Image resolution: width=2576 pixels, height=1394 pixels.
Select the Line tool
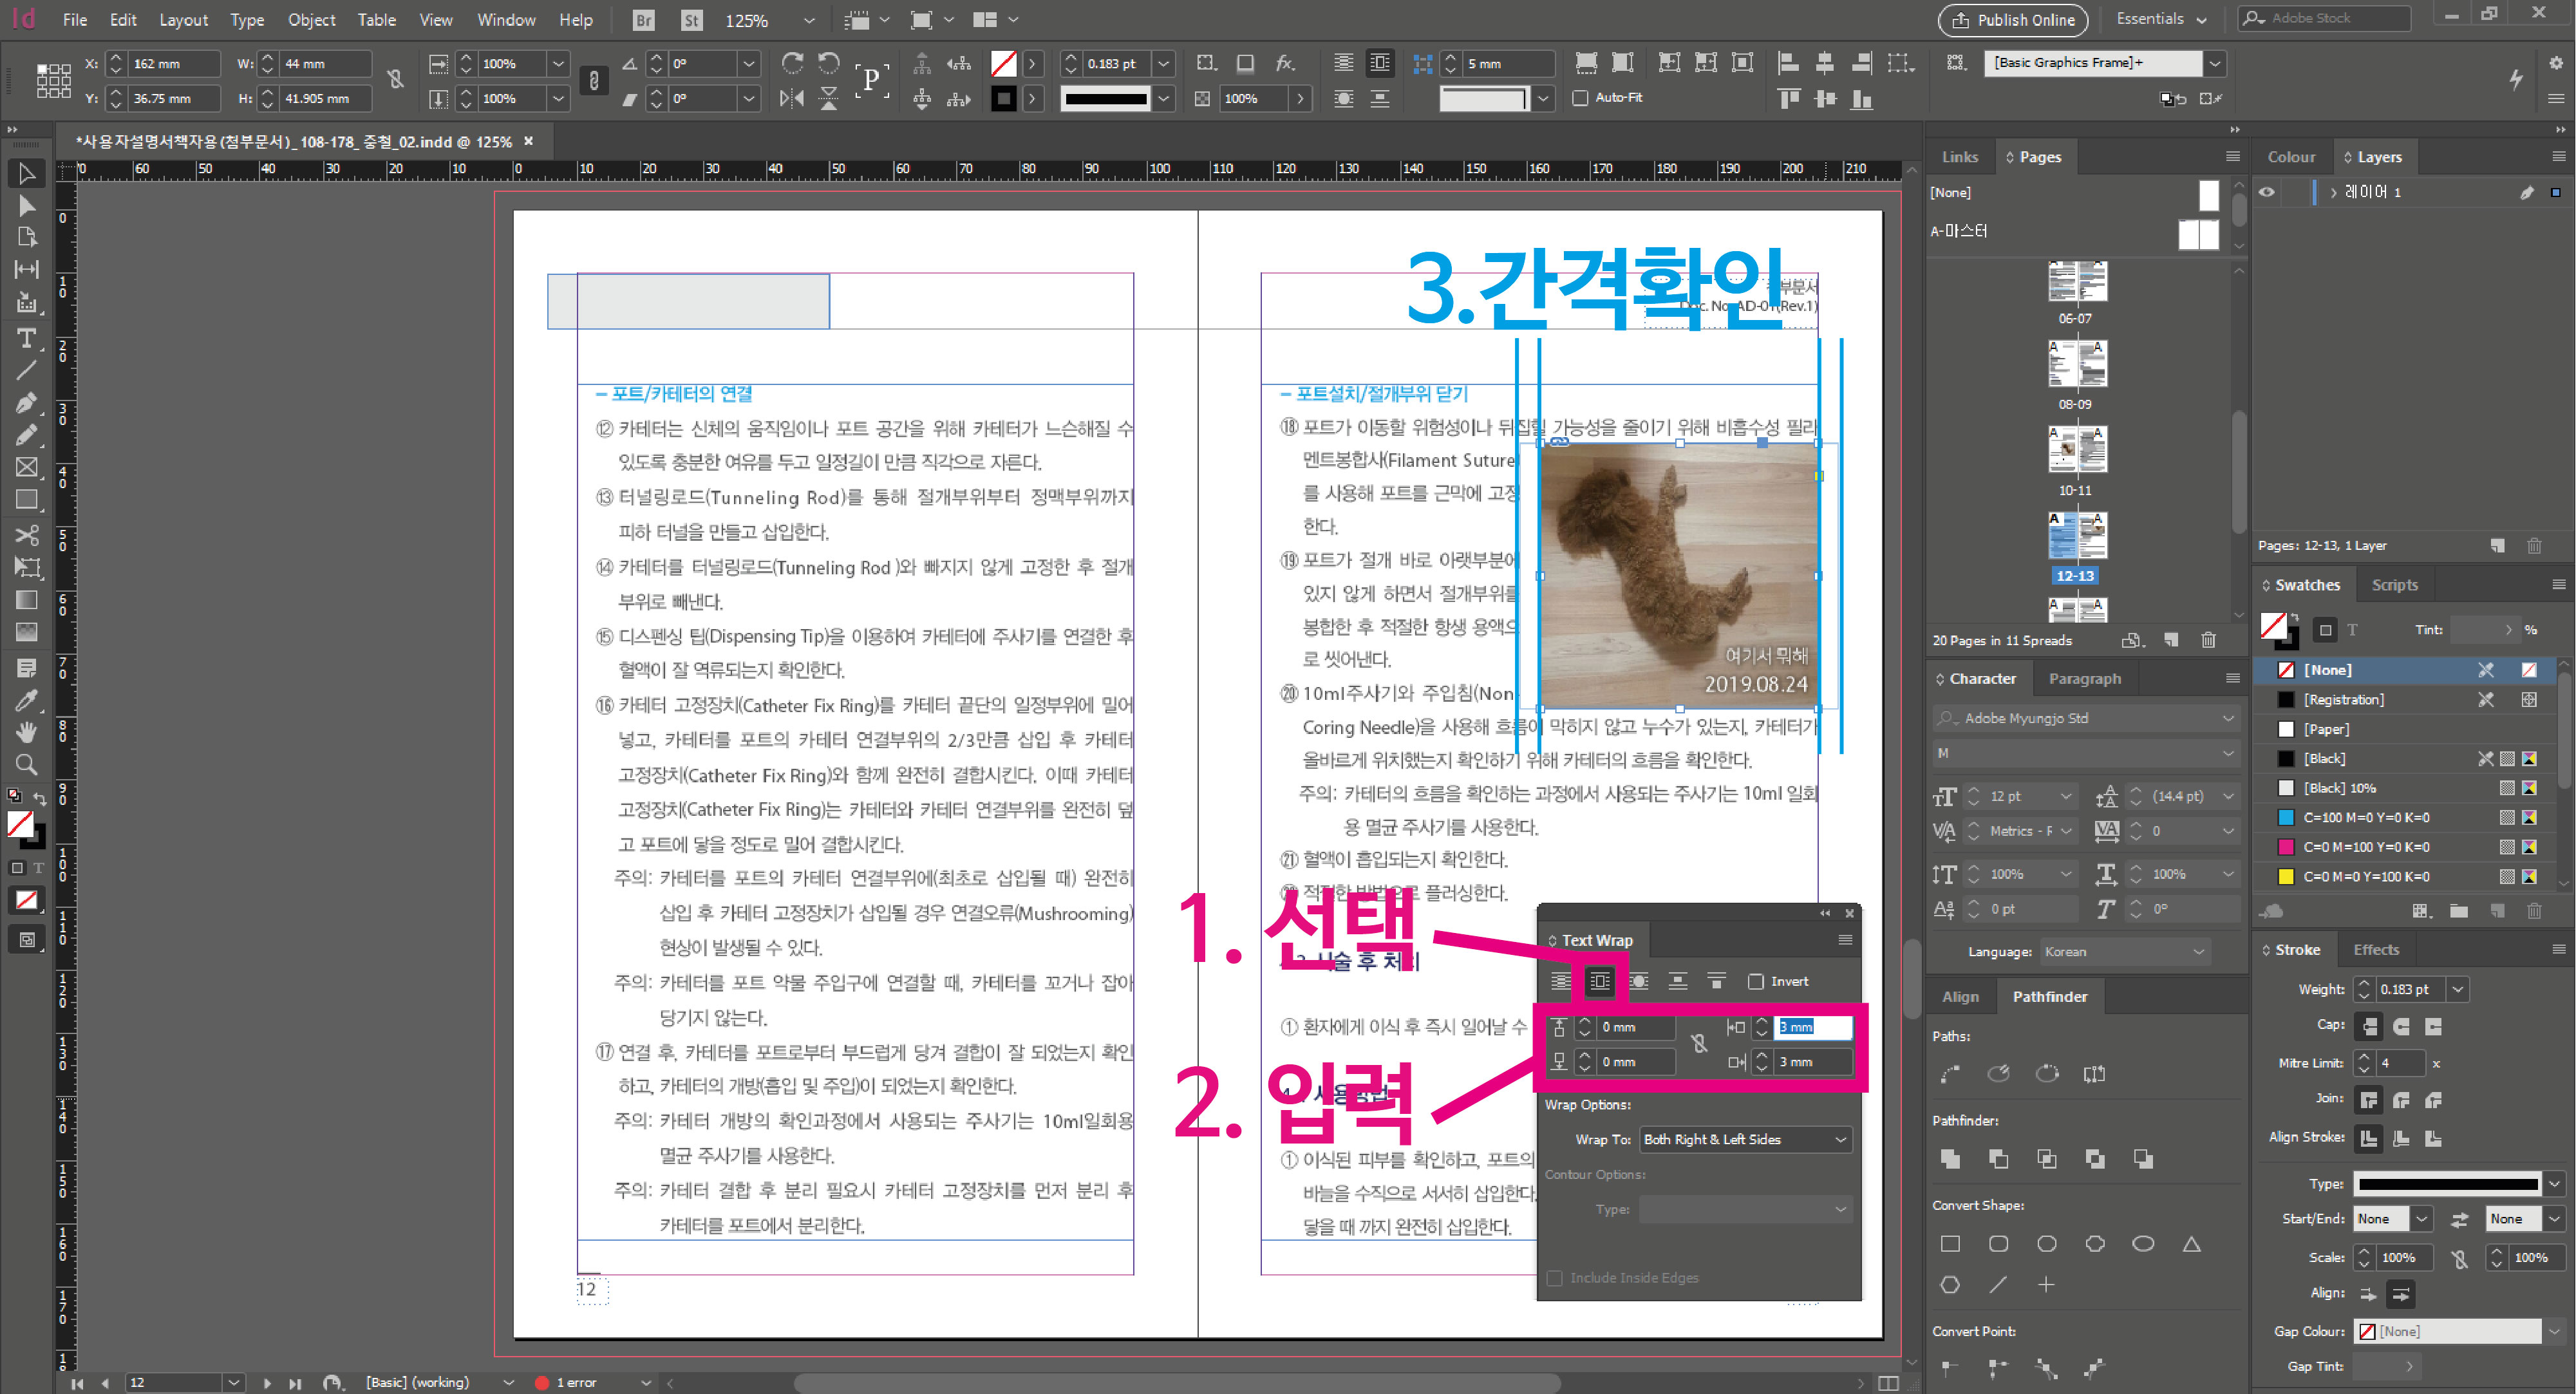(26, 371)
